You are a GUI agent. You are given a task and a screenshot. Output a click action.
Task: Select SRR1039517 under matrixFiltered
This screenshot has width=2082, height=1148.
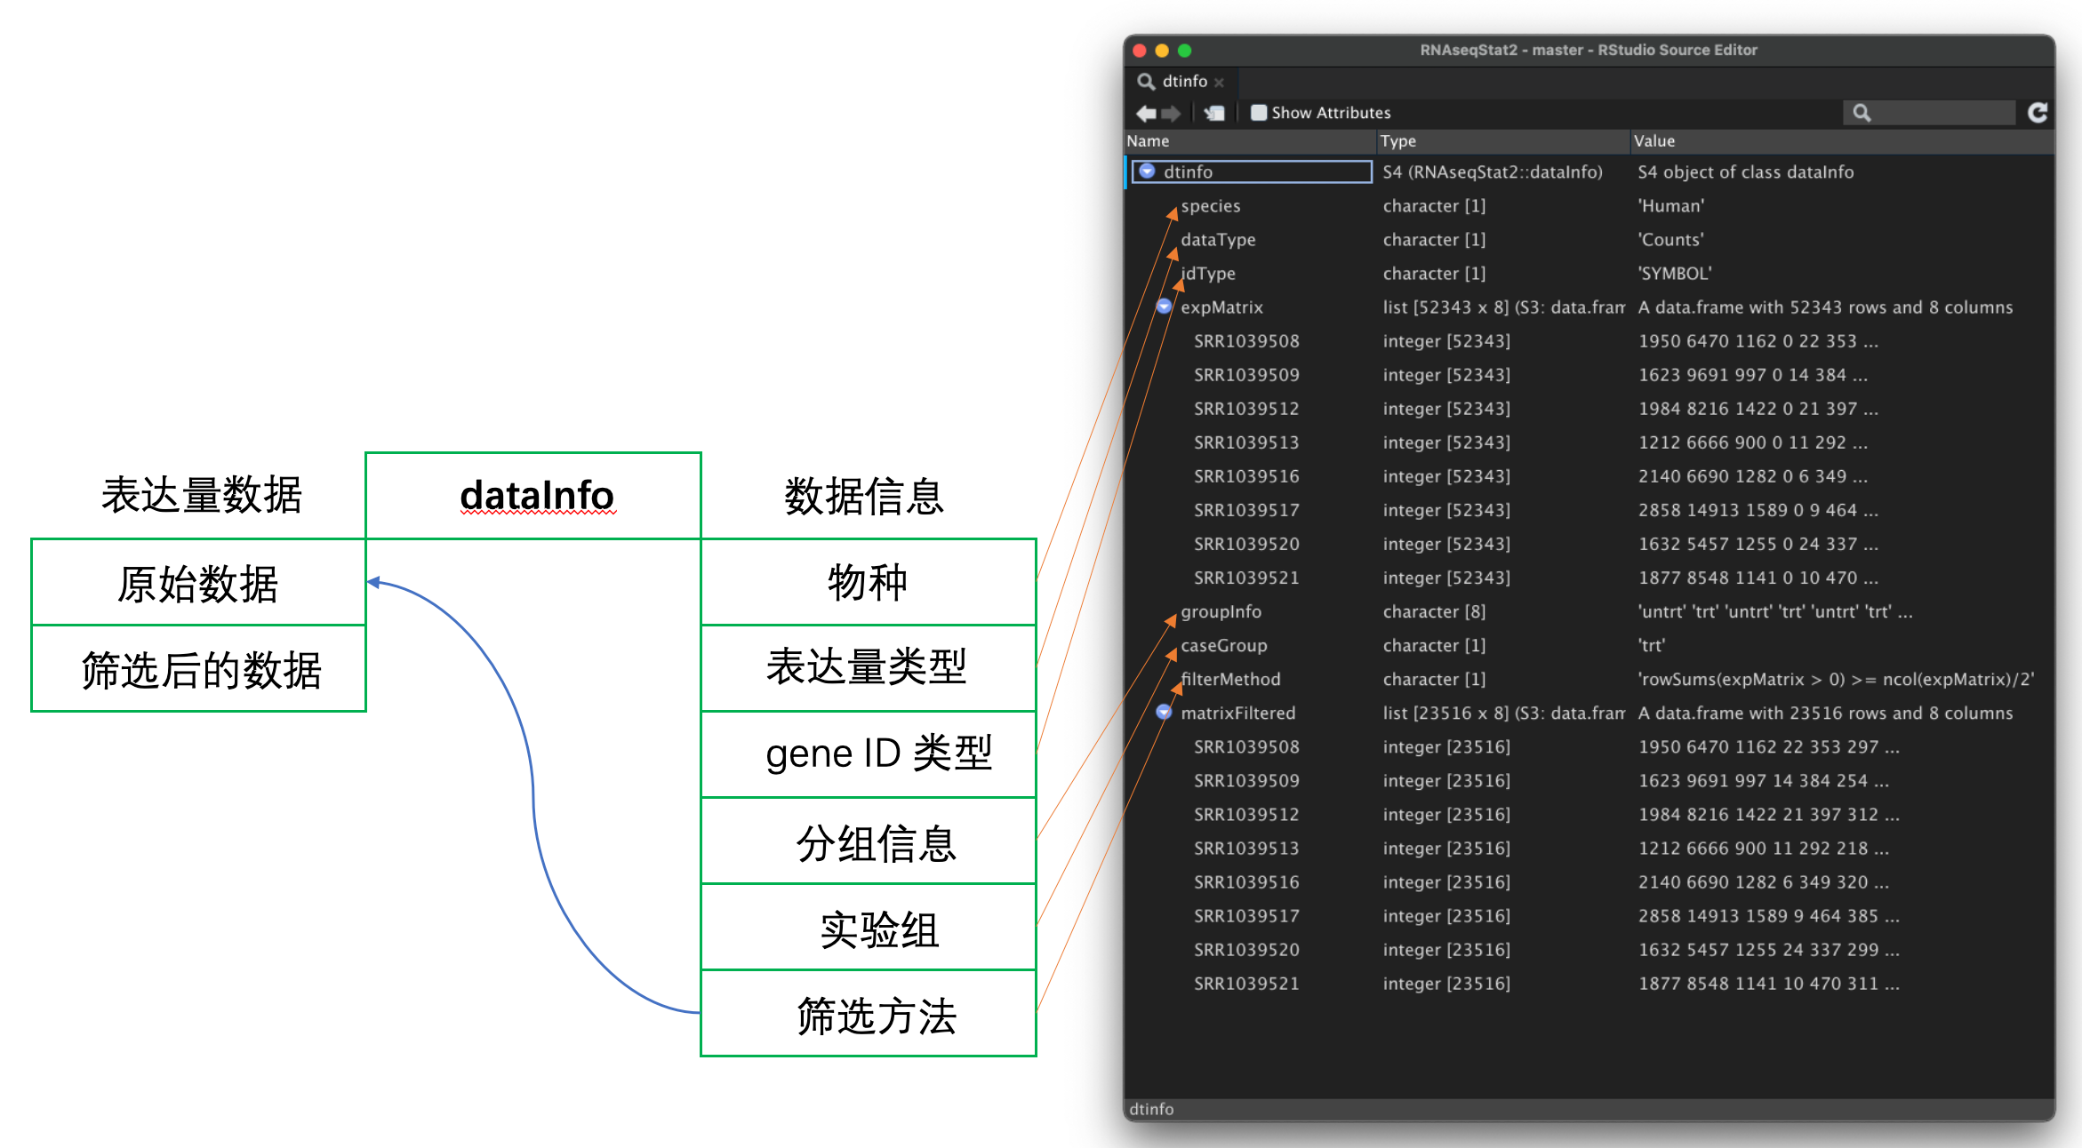[x=1246, y=915]
